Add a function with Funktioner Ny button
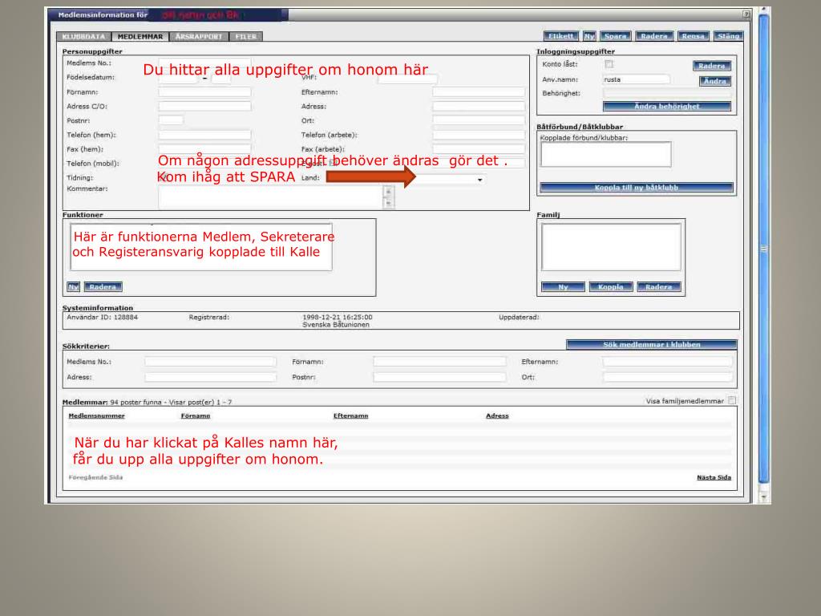This screenshot has width=821, height=616. pos(73,287)
